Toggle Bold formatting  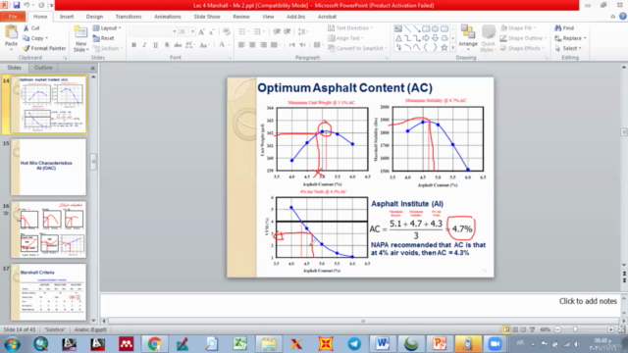[x=134, y=45]
